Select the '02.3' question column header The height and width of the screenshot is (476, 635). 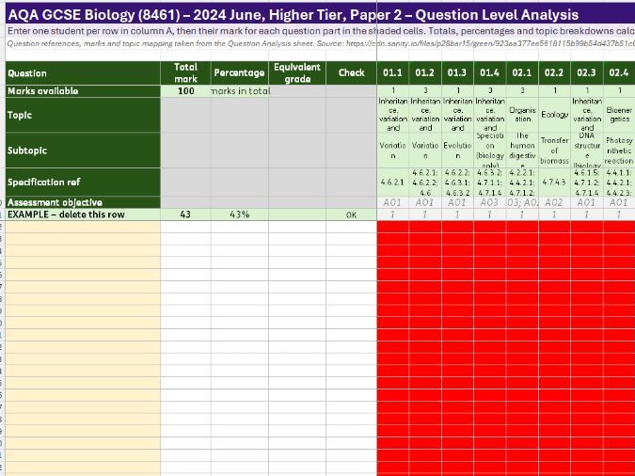click(587, 73)
